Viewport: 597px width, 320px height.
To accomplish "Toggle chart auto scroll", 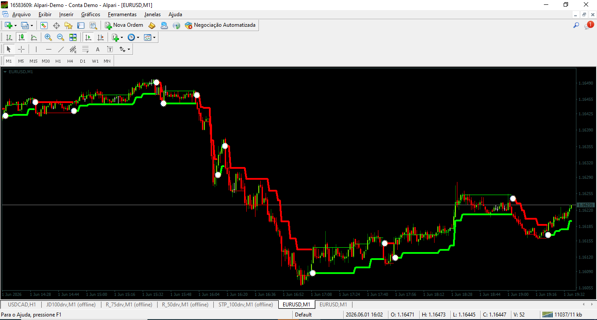I will [88, 37].
